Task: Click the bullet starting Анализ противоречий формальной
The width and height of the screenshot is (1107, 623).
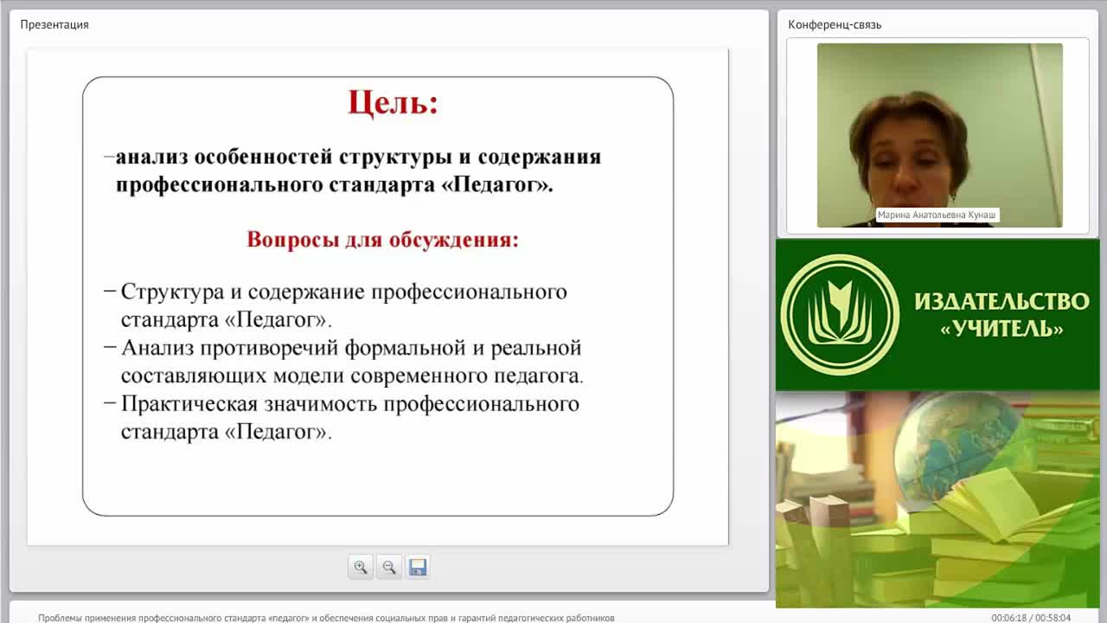Action: 343,362
